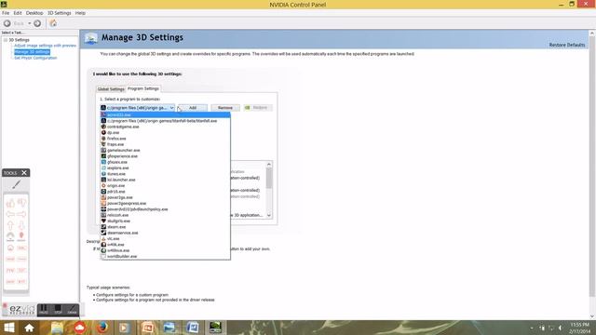Pick the up-arrow stamp in Tools
Viewport: 596px width, 335px height.
coord(10,225)
